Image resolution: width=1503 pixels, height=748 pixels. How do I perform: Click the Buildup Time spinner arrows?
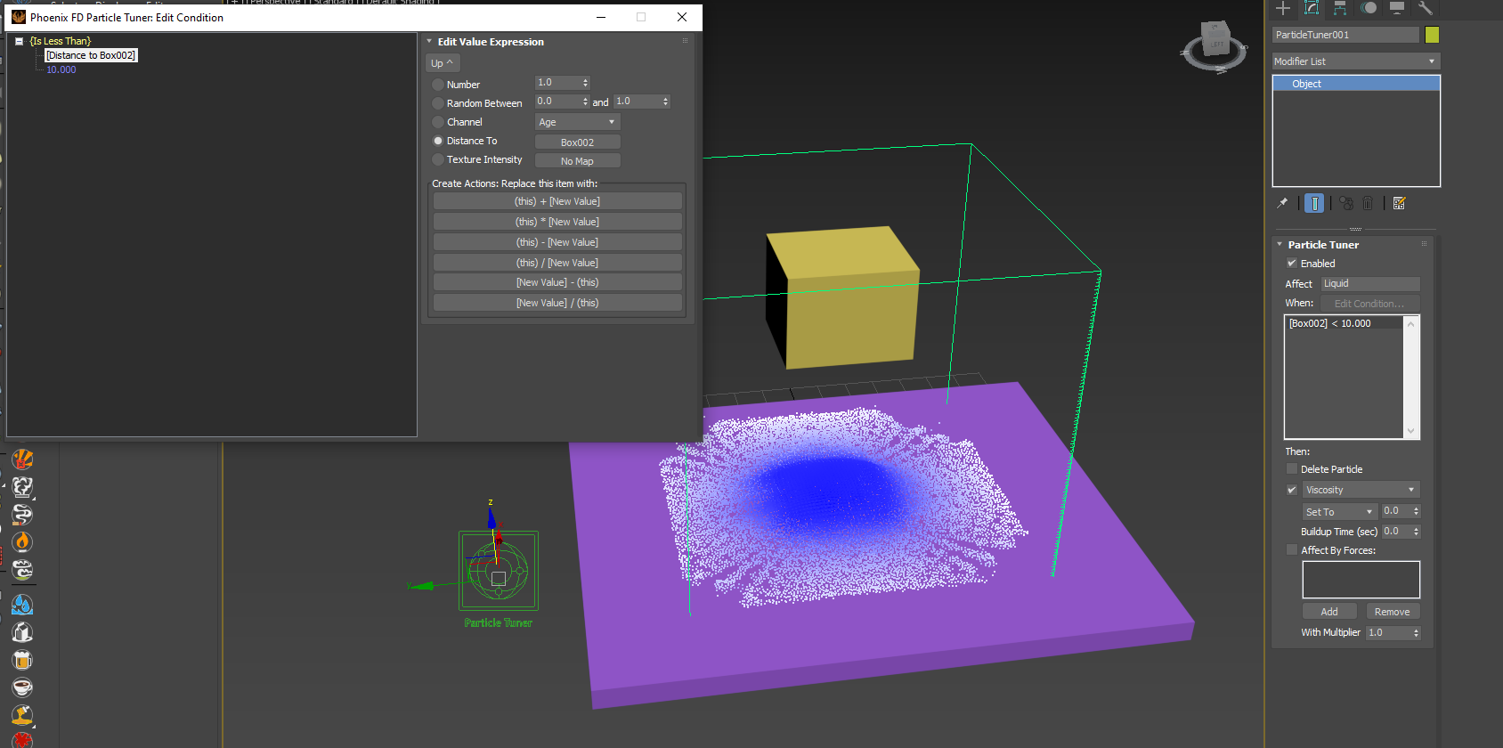coord(1416,532)
